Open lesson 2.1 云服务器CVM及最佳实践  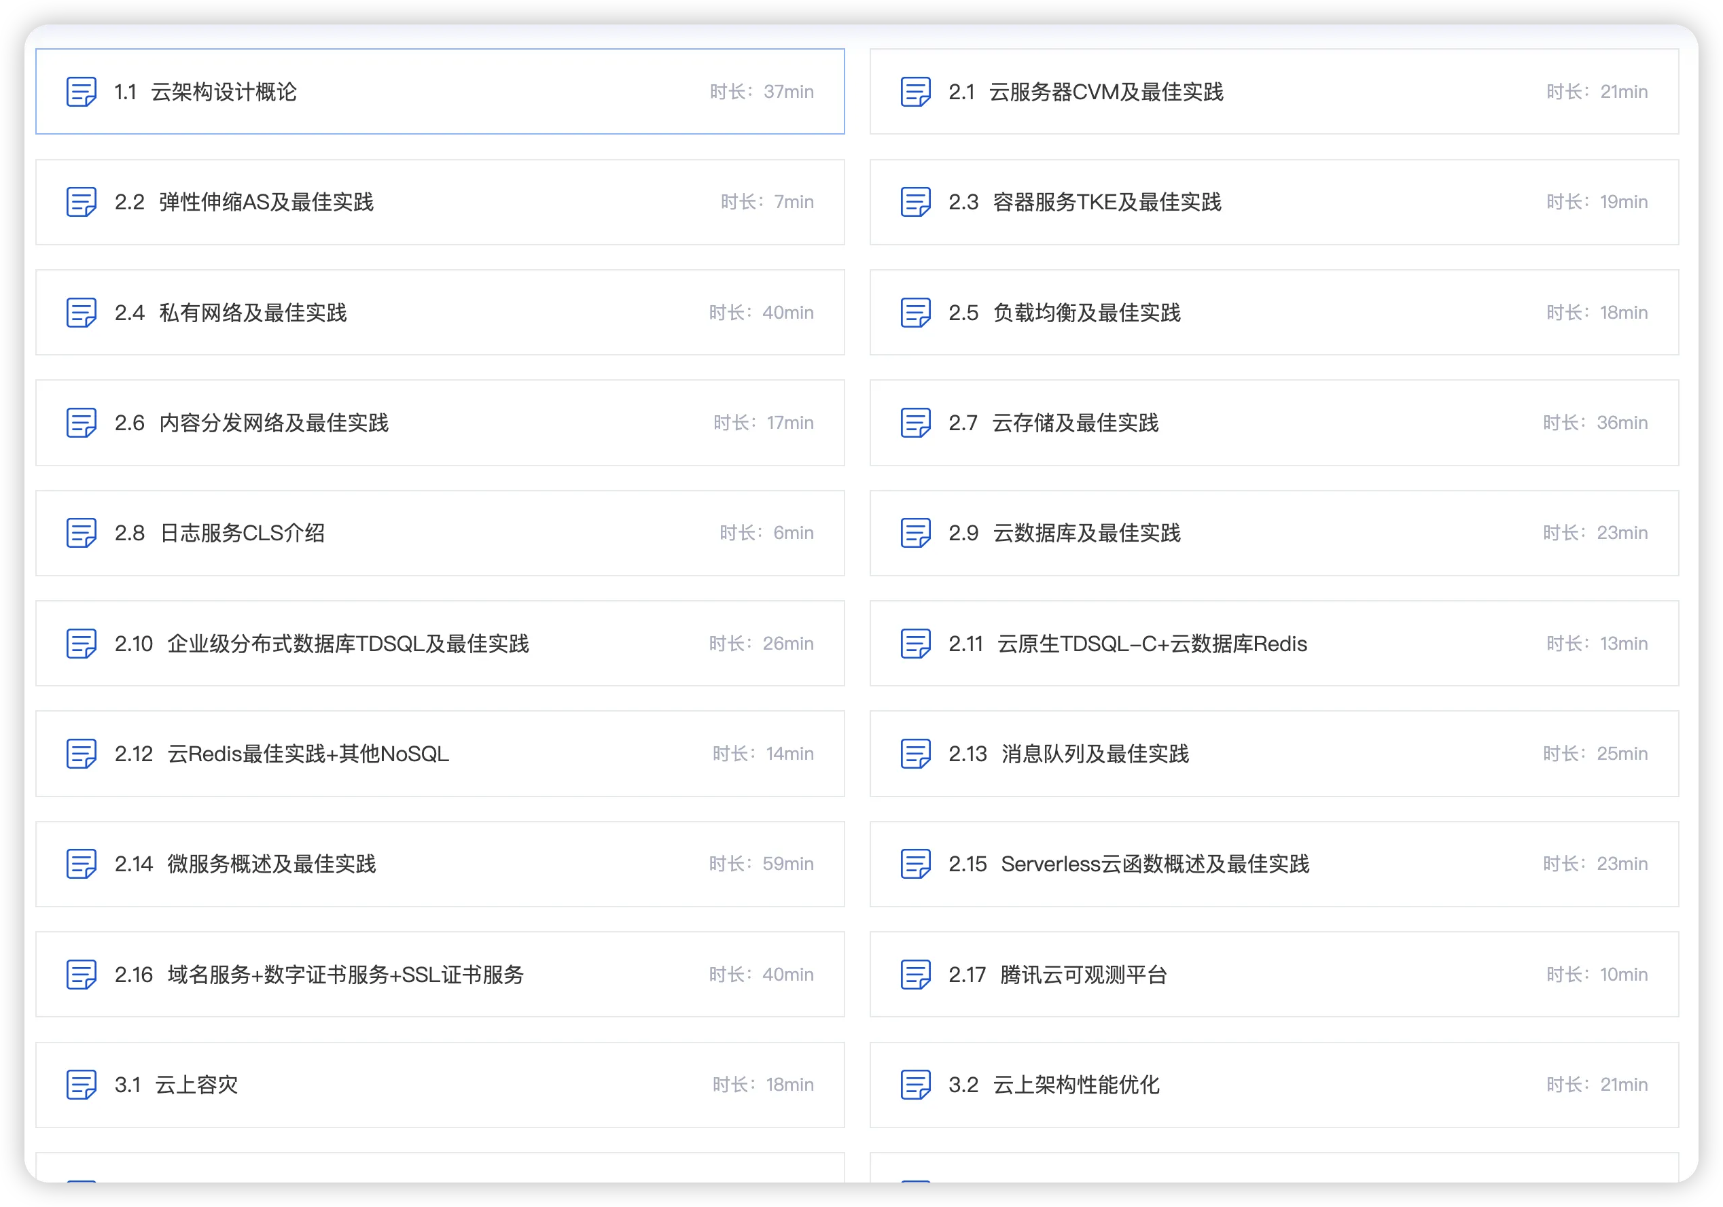1274,92
